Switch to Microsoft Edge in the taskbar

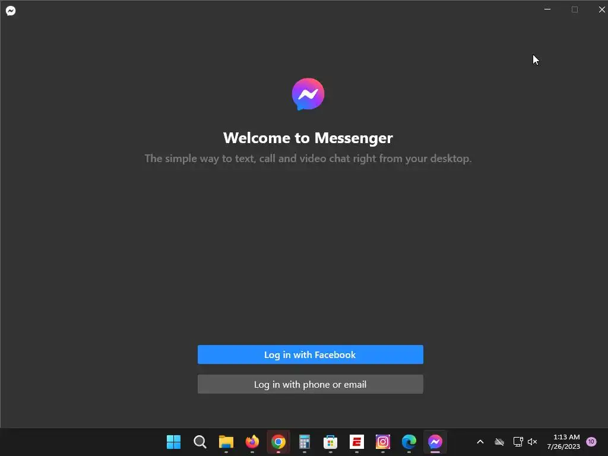click(x=409, y=442)
